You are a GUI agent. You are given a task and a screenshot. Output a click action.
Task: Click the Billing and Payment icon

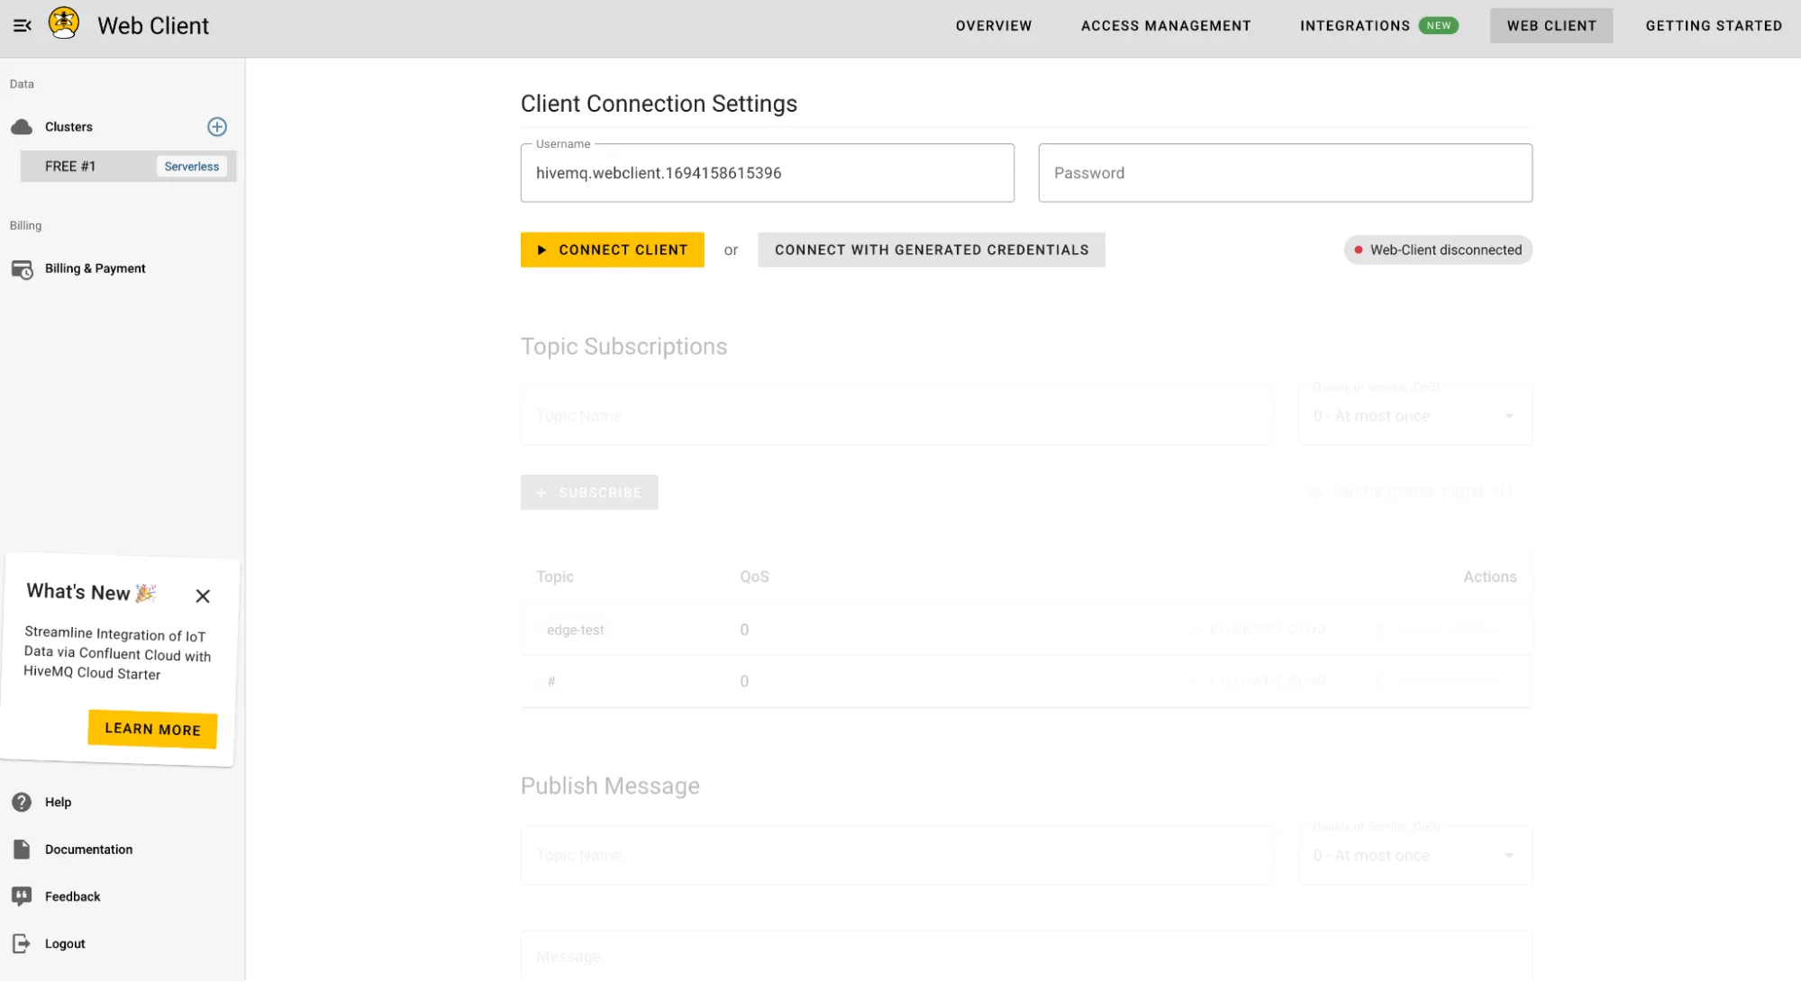pyautogui.click(x=22, y=268)
